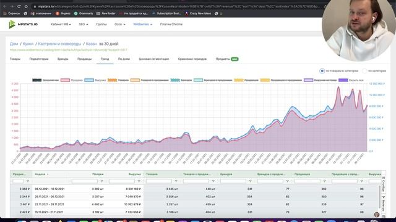Click the MPSTATS.IO logo
This screenshot has width=396, height=222.
[x=23, y=24]
